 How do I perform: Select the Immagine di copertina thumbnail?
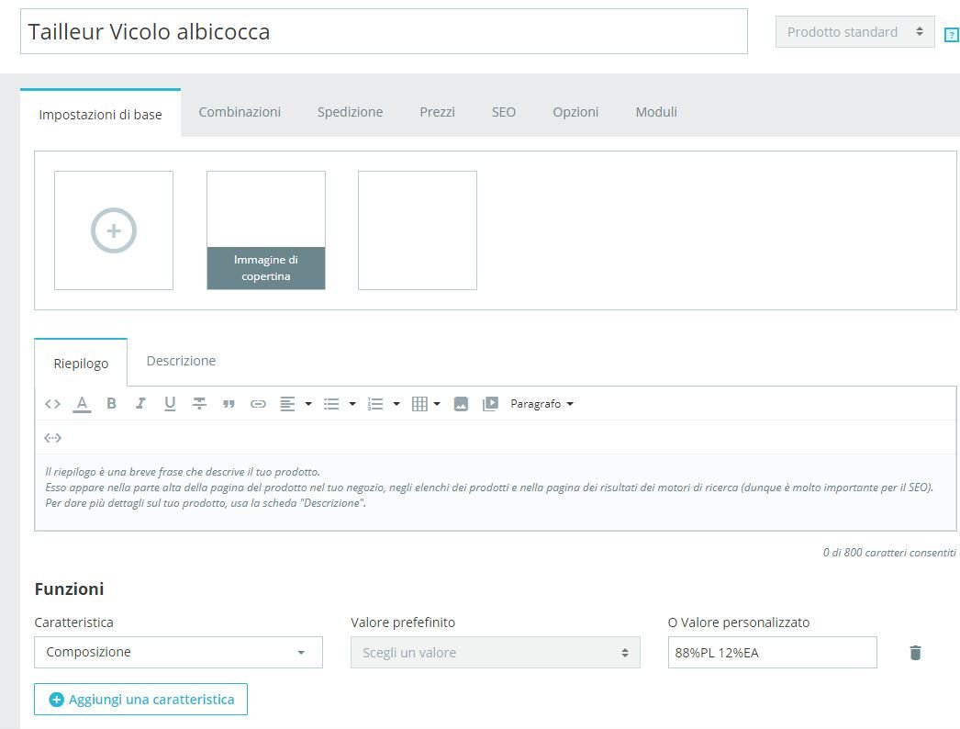click(x=266, y=230)
